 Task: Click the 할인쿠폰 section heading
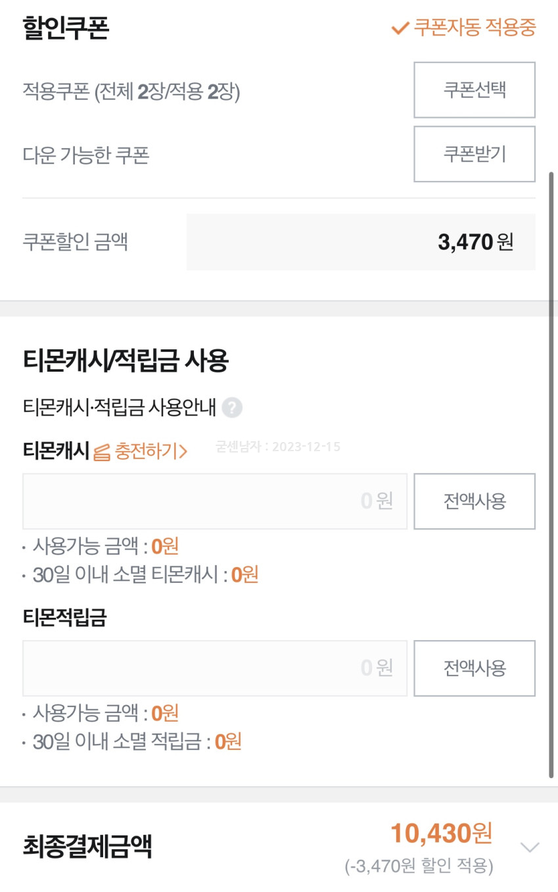pyautogui.click(x=65, y=28)
